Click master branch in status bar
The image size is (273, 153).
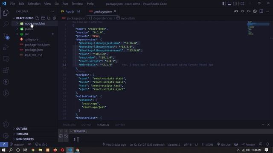click(x=17, y=144)
